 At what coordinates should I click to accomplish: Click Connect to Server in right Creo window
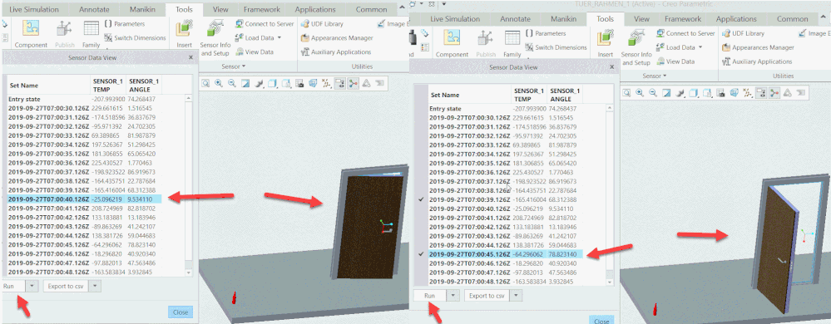(x=685, y=33)
